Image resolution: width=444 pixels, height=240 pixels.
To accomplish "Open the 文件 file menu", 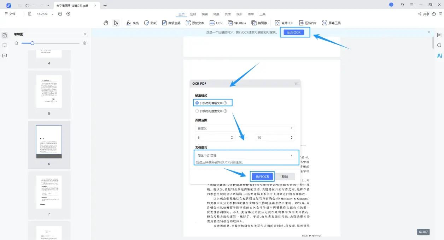I will click(x=10, y=14).
